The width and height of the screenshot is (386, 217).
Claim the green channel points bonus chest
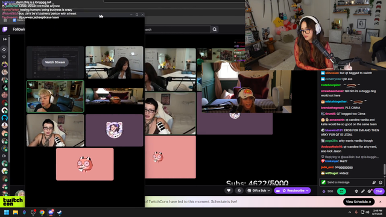(341, 191)
